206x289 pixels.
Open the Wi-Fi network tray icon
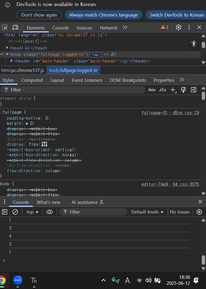139,280
